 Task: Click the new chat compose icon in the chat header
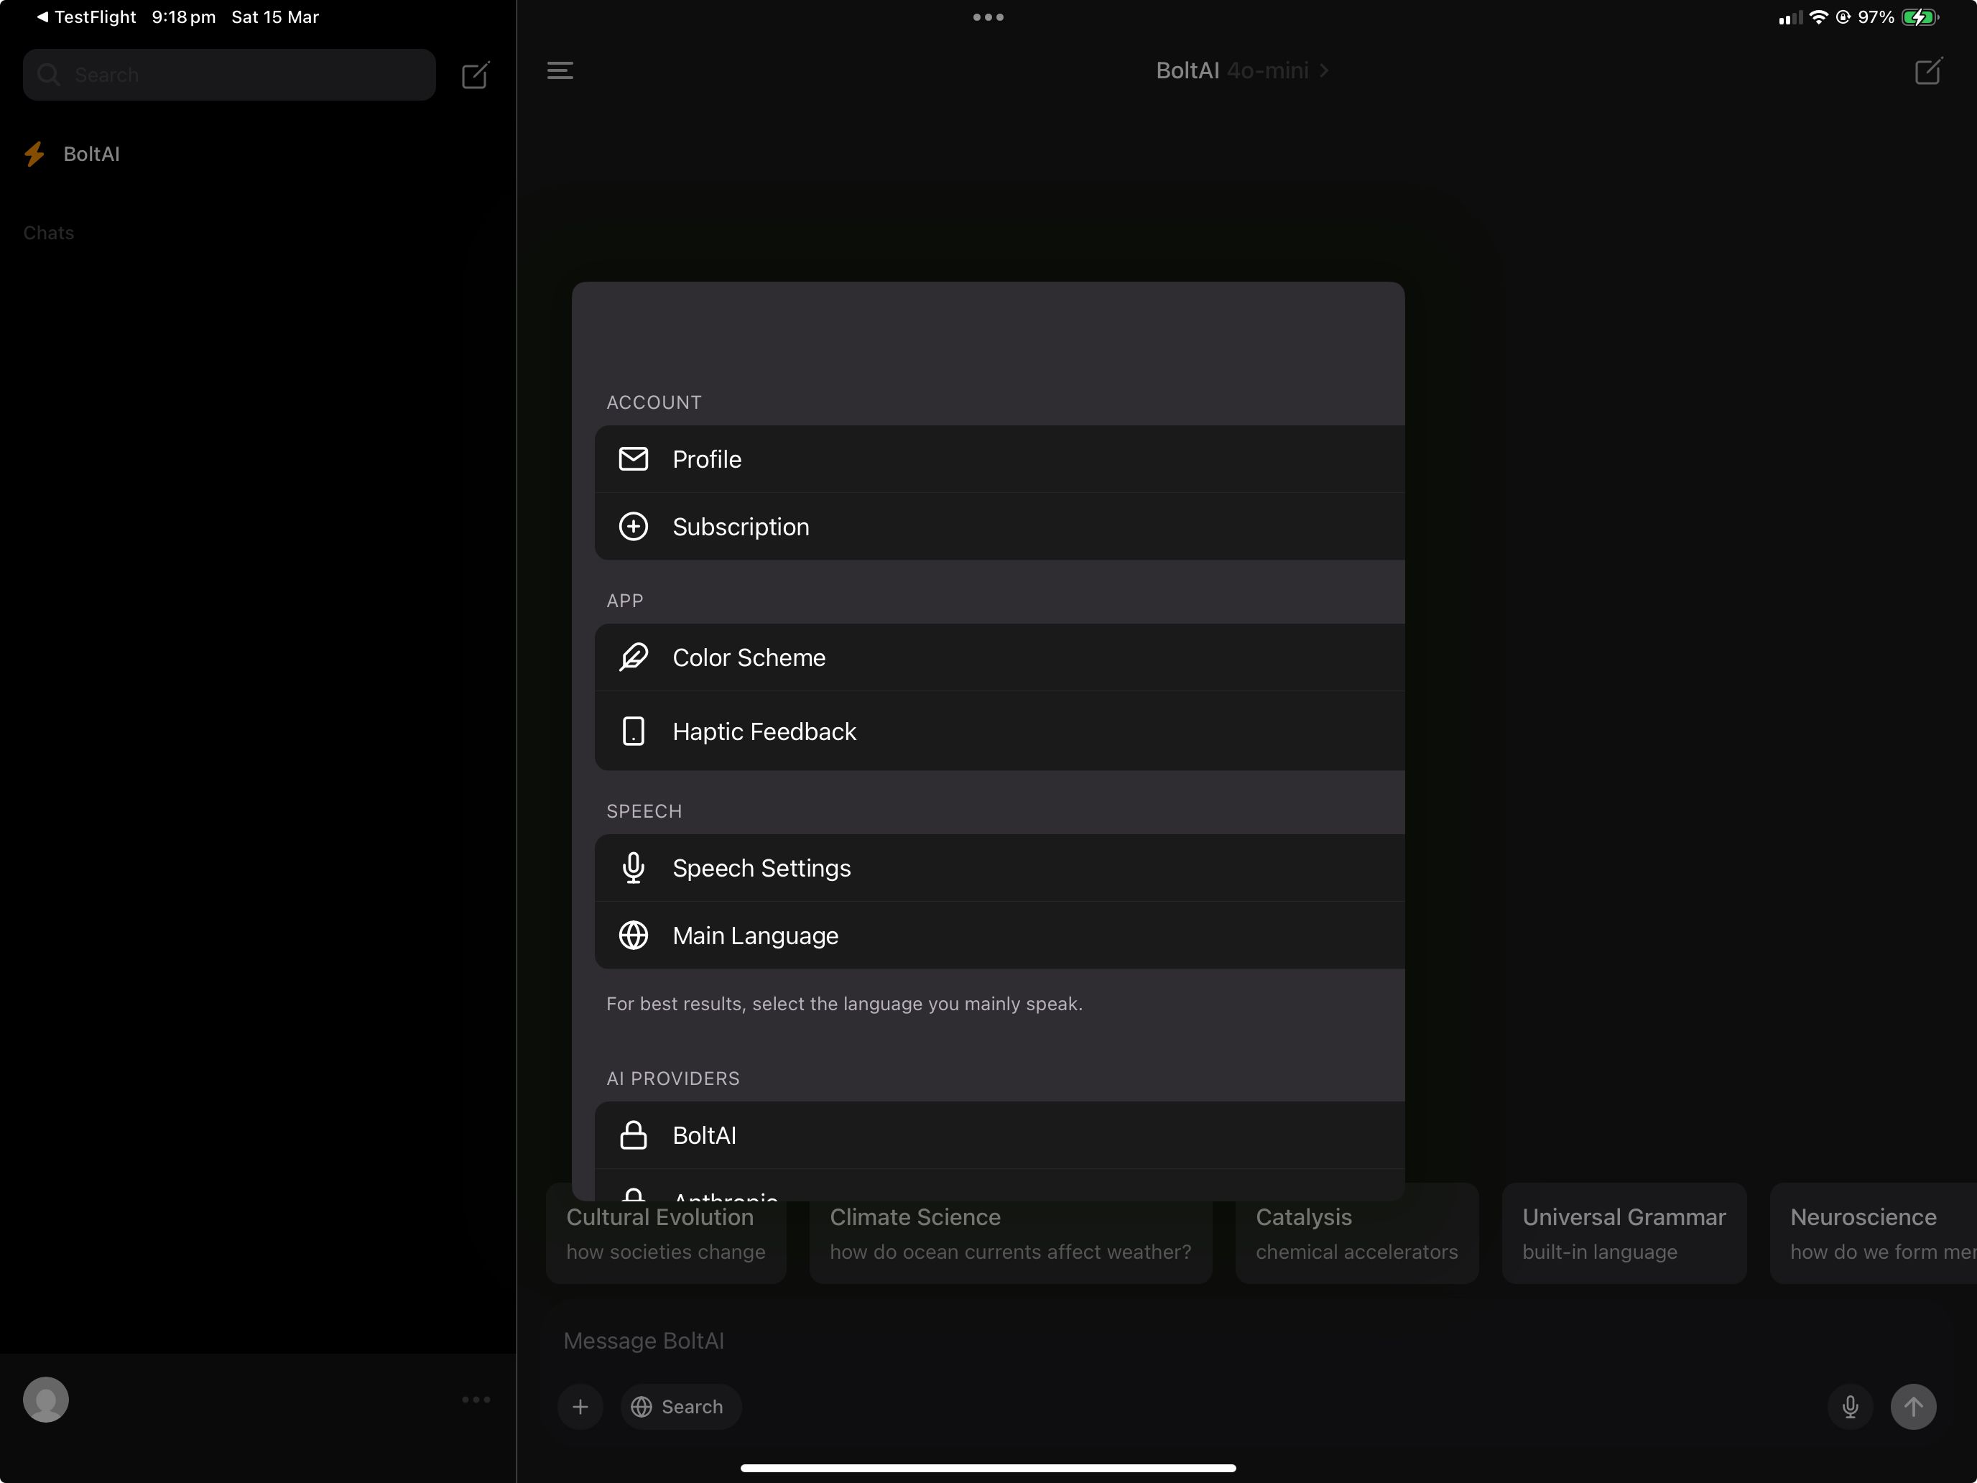[1929, 70]
